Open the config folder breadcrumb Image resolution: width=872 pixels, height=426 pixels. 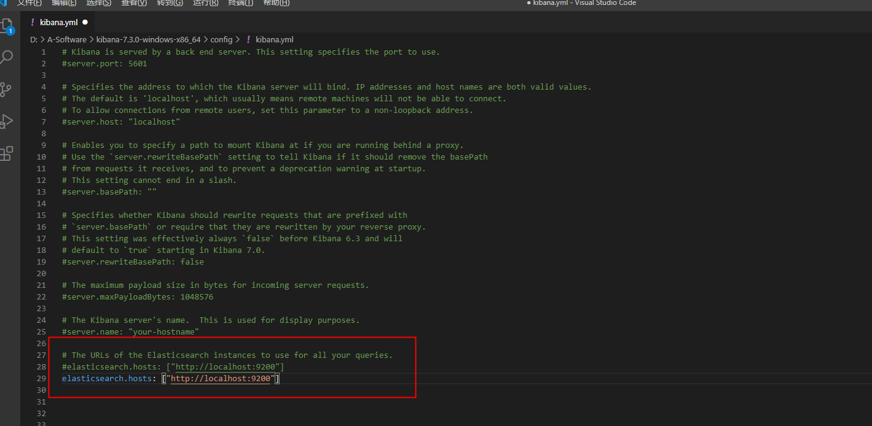click(221, 39)
